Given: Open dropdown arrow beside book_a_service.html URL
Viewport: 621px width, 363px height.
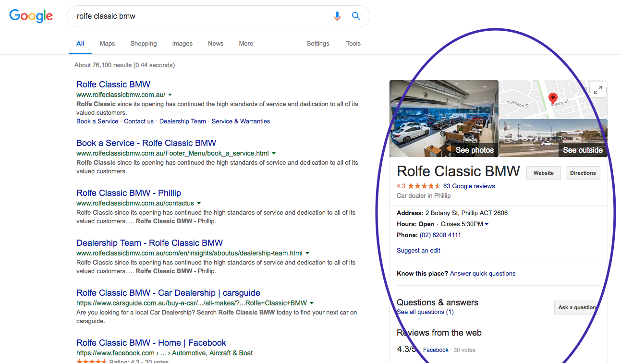Looking at the screenshot, I should (x=274, y=154).
